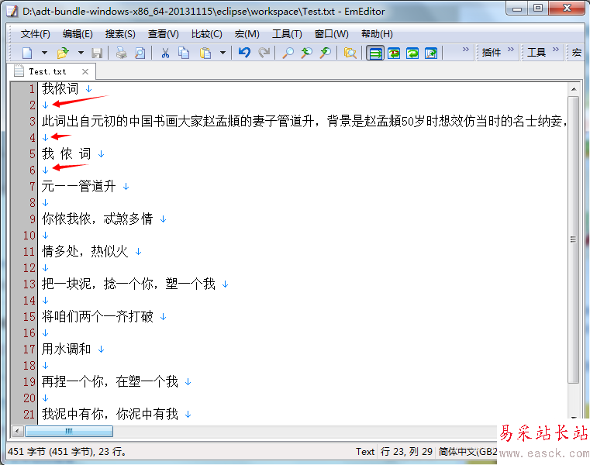Viewport: 590px width, 465px height.
Task: Click the vertical scrollbar up arrow
Action: [574, 89]
